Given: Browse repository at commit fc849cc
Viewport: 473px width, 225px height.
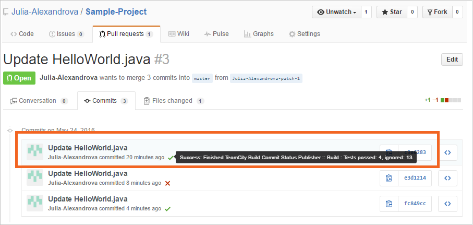Looking at the screenshot, I should (x=447, y=203).
